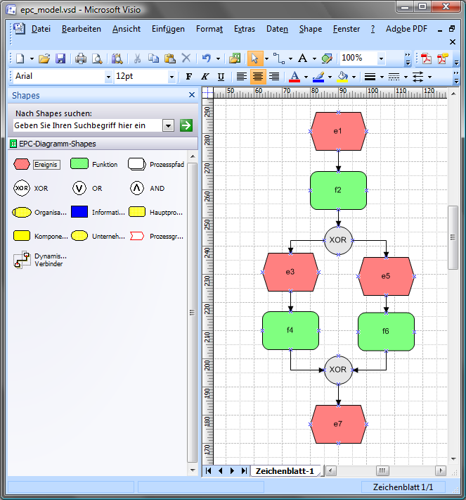Click the Paste clipboard icon
This screenshot has width=466, height=500.
tap(170, 58)
